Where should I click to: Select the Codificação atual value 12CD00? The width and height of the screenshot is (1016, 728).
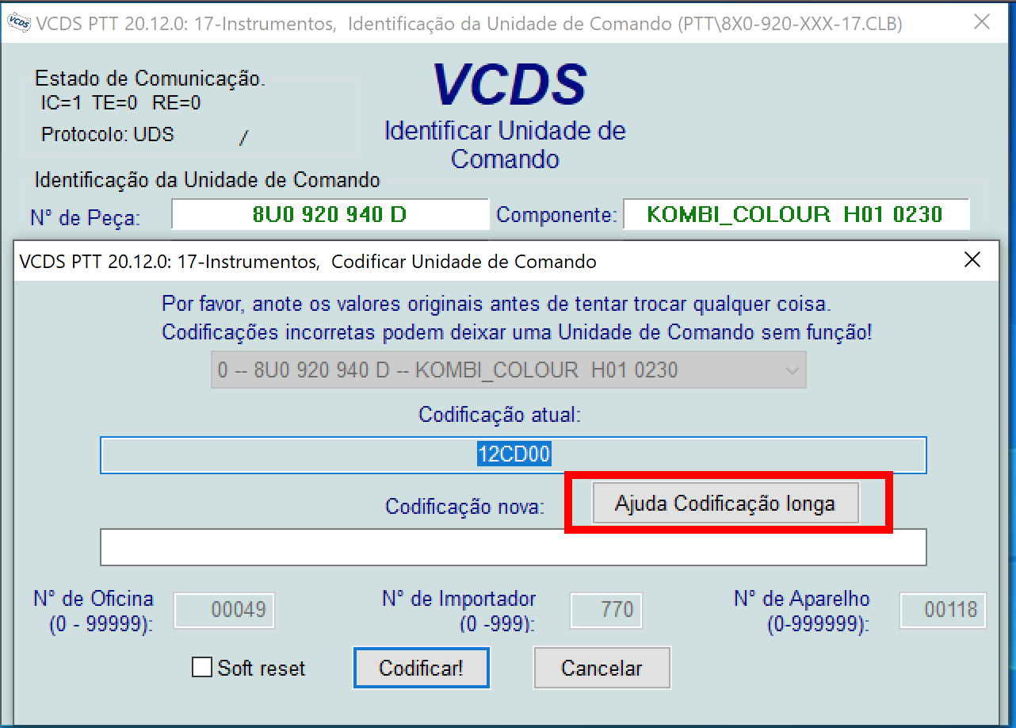[513, 455]
